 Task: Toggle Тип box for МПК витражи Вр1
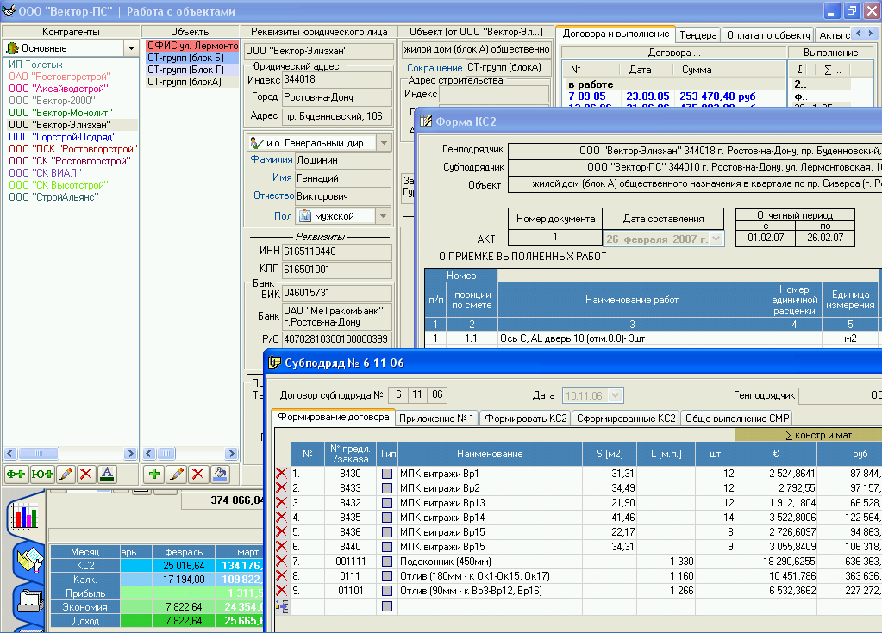point(387,474)
